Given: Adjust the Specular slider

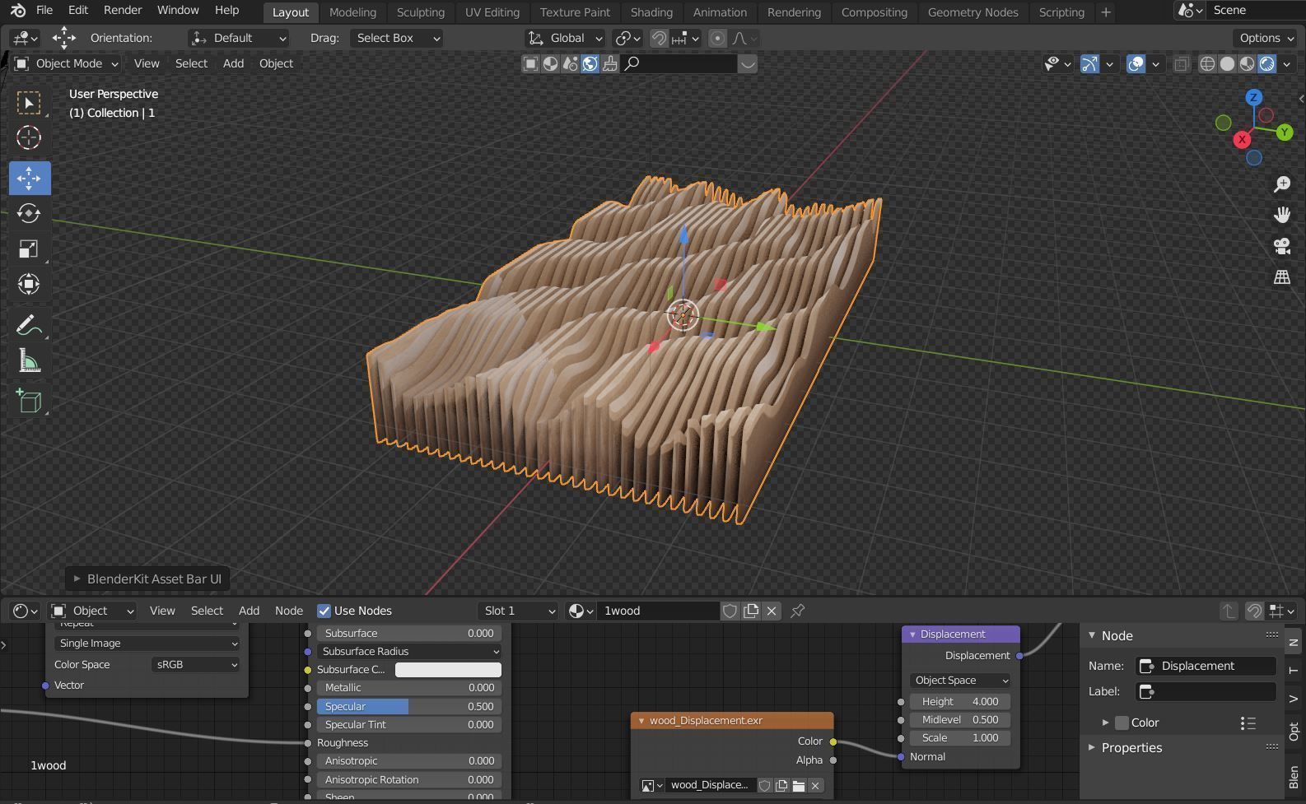Looking at the screenshot, I should [409, 707].
